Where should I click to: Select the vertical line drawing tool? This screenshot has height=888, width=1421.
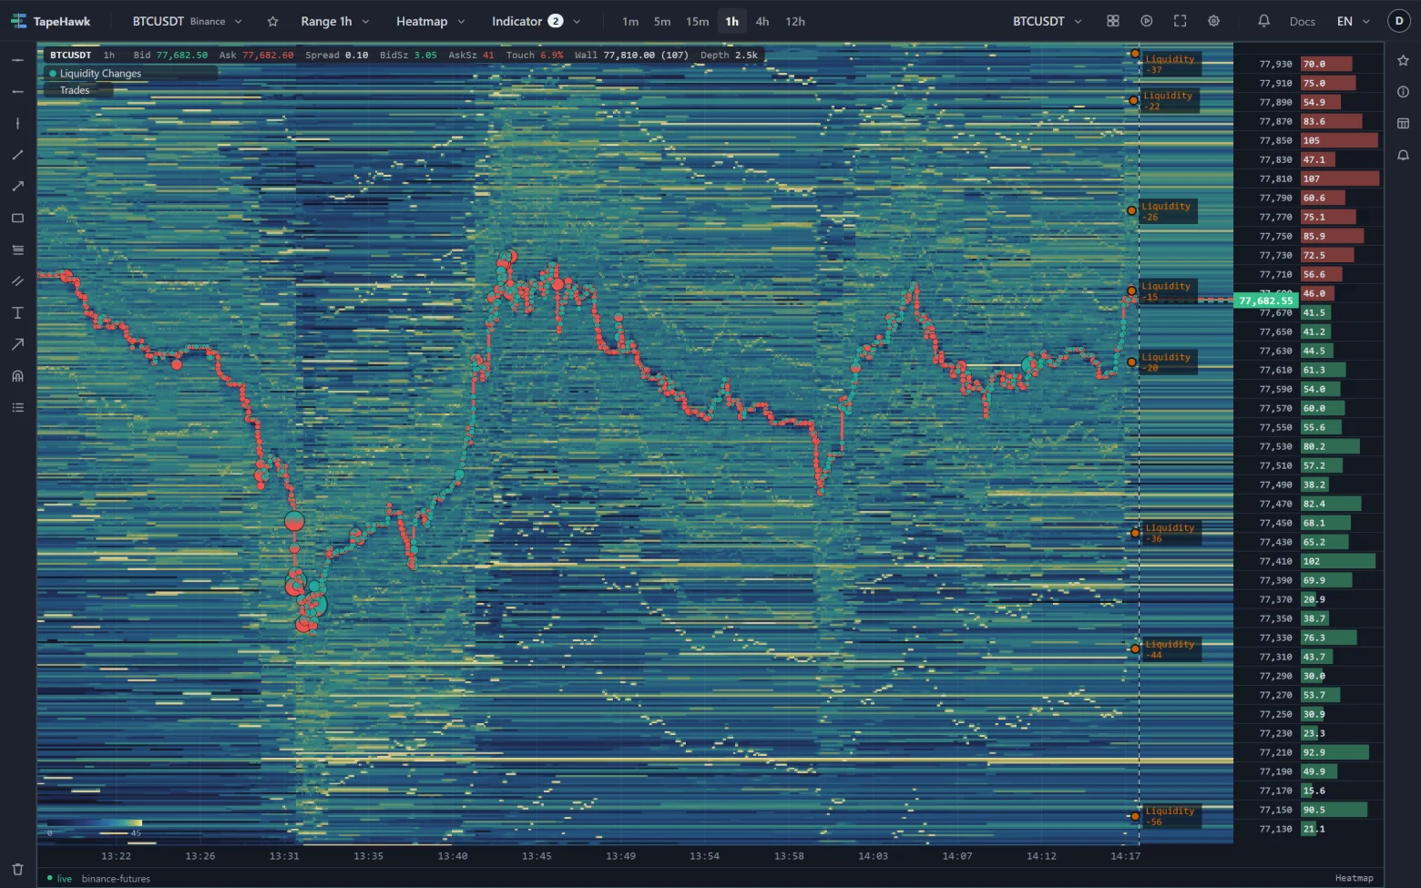[17, 123]
